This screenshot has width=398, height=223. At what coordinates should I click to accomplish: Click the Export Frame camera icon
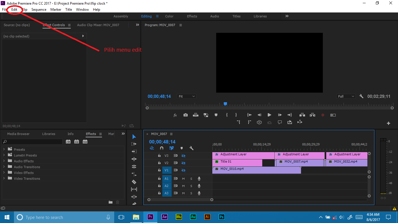coord(186,115)
